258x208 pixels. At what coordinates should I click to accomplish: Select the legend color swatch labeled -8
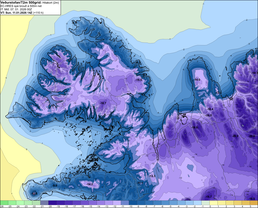[x=149, y=203]
